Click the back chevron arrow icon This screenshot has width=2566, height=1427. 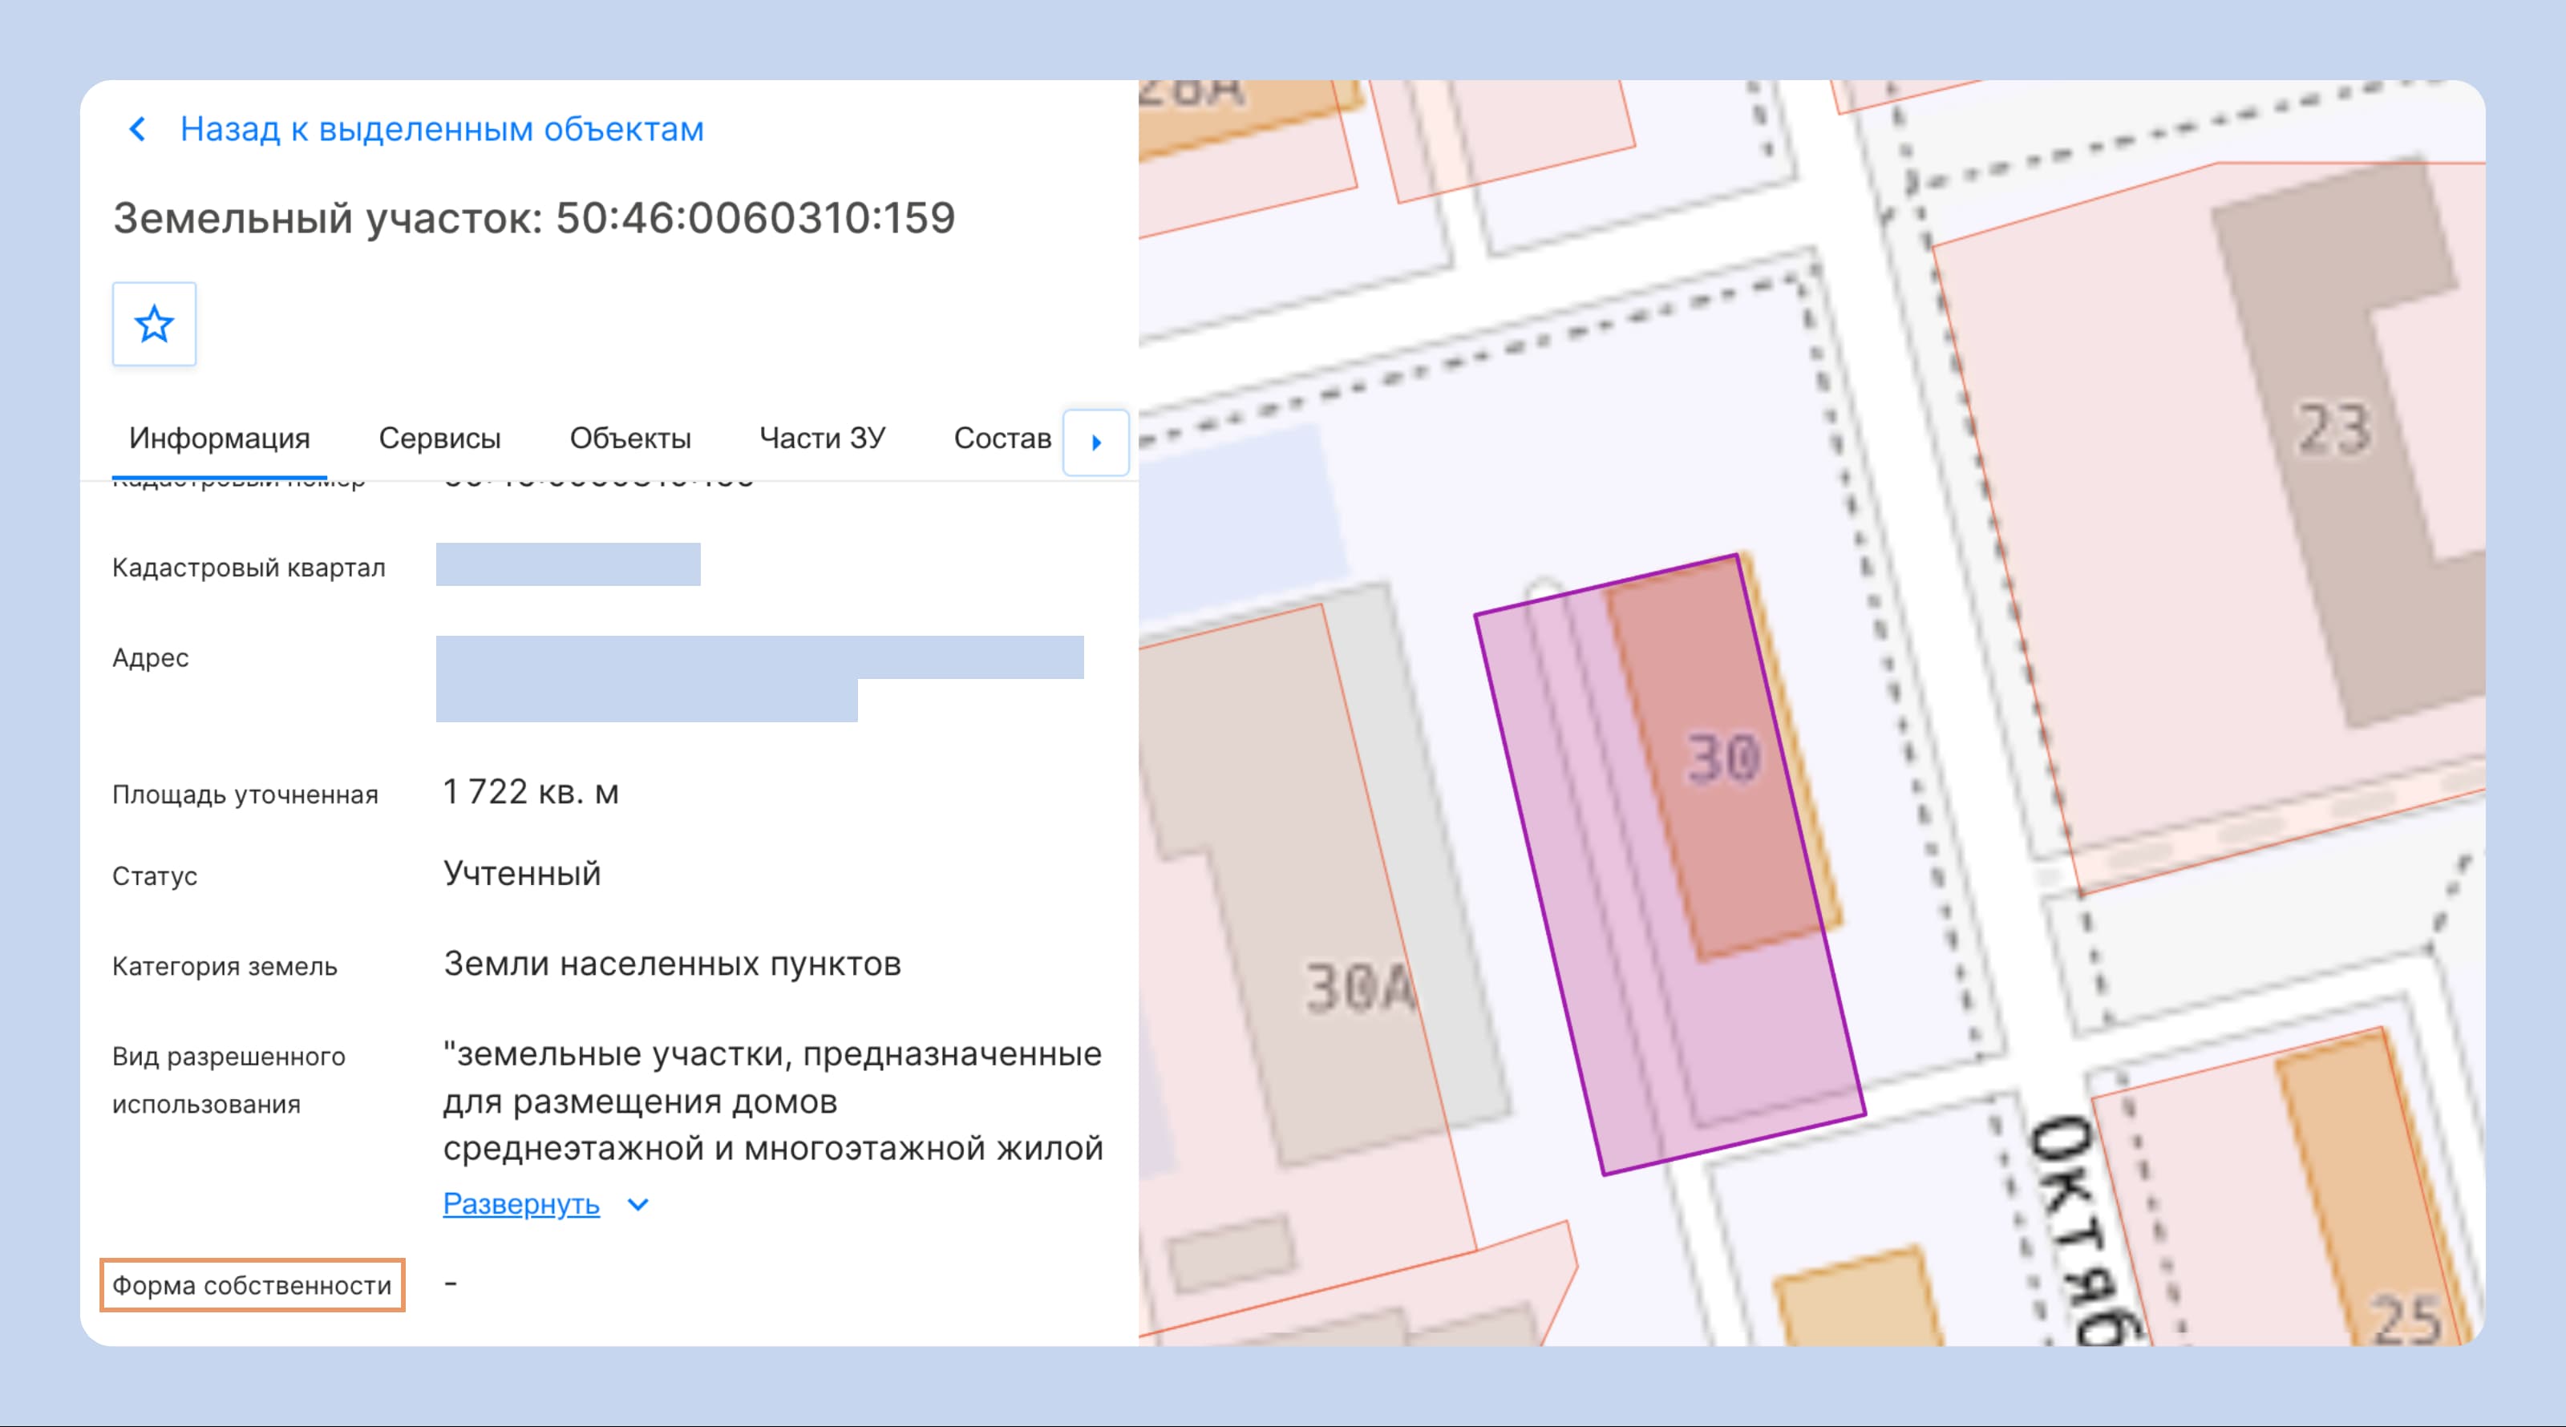tap(137, 129)
